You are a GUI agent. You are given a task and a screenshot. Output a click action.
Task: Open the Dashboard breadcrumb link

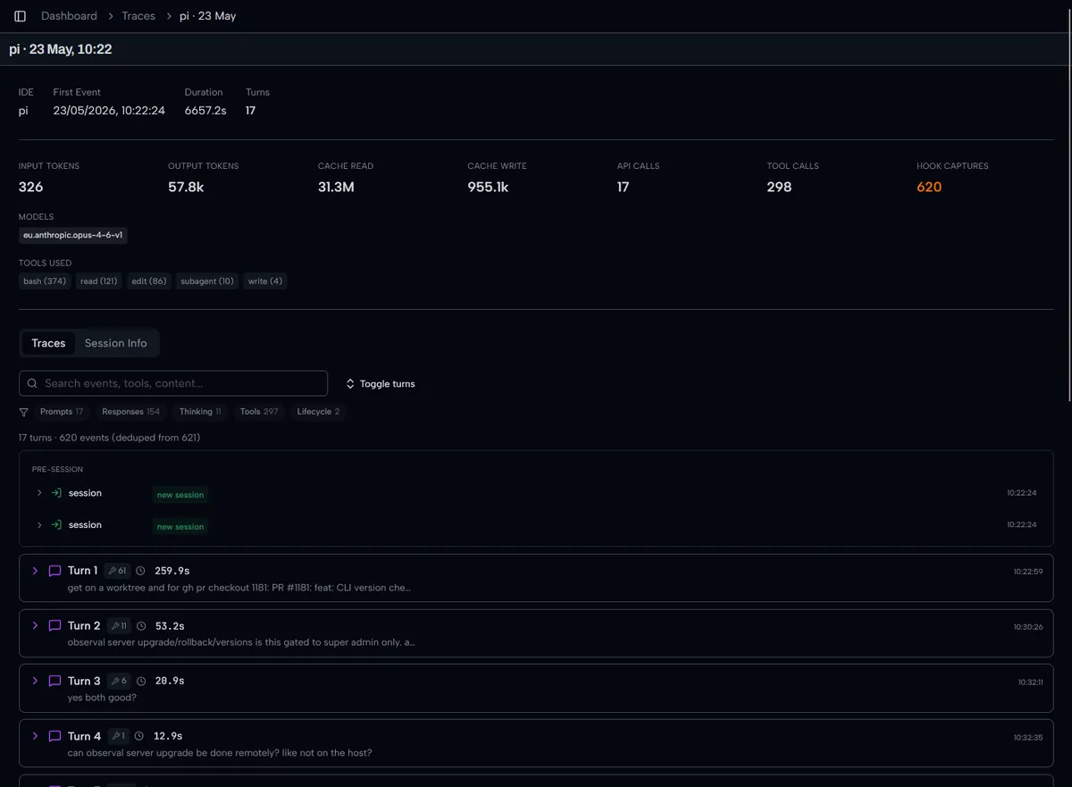[x=69, y=16]
